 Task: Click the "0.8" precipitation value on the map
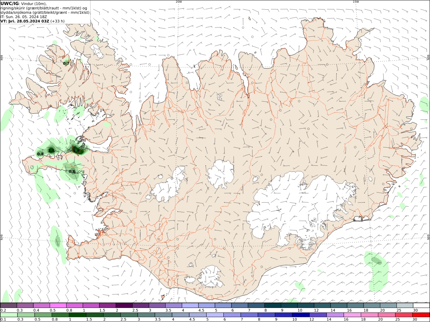40,154
